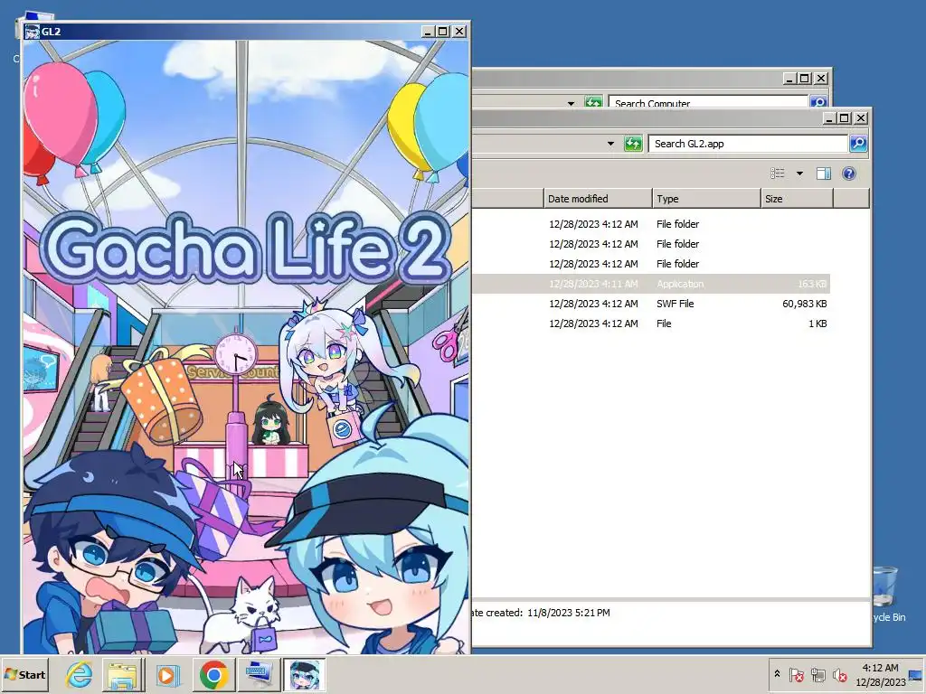
Task: Select the SWF File row
Action: click(651, 304)
